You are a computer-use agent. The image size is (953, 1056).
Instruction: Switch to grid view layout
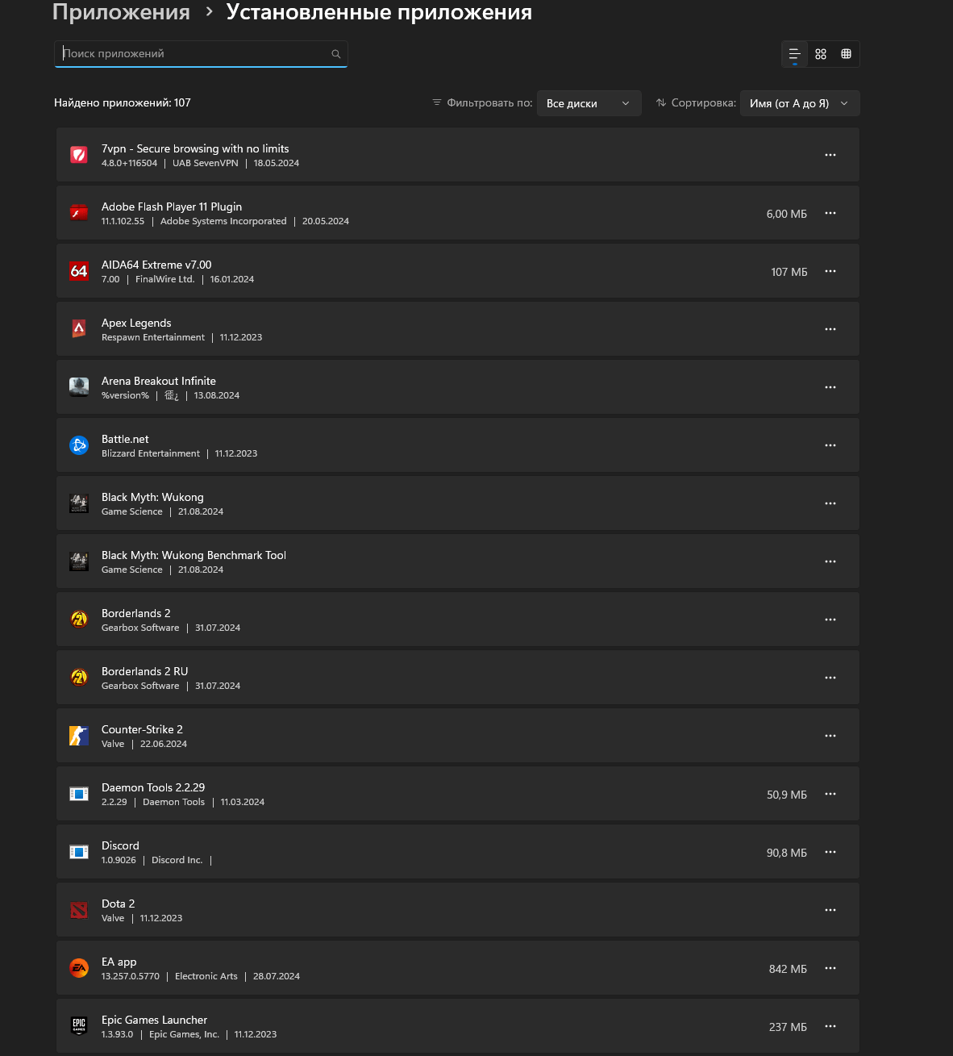(821, 54)
